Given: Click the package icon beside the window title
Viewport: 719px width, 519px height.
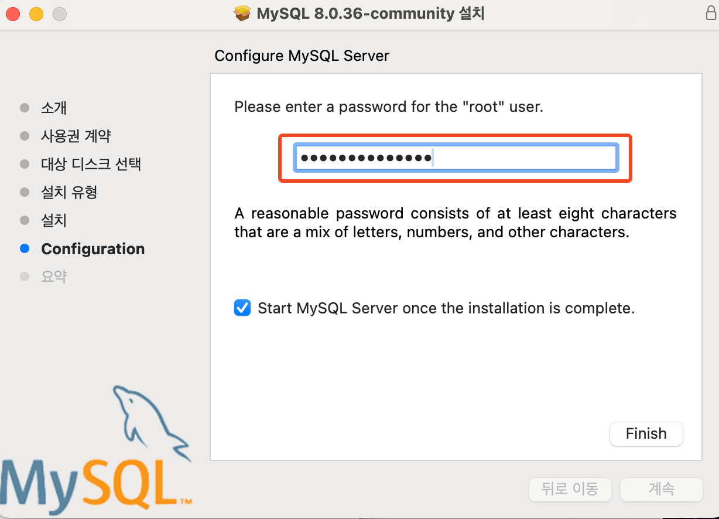Looking at the screenshot, I should click(242, 13).
